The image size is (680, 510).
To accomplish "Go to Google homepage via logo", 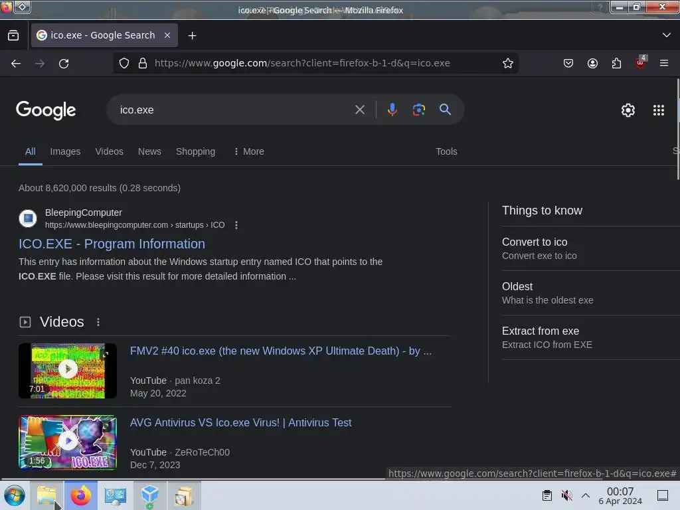I will pyautogui.click(x=46, y=110).
